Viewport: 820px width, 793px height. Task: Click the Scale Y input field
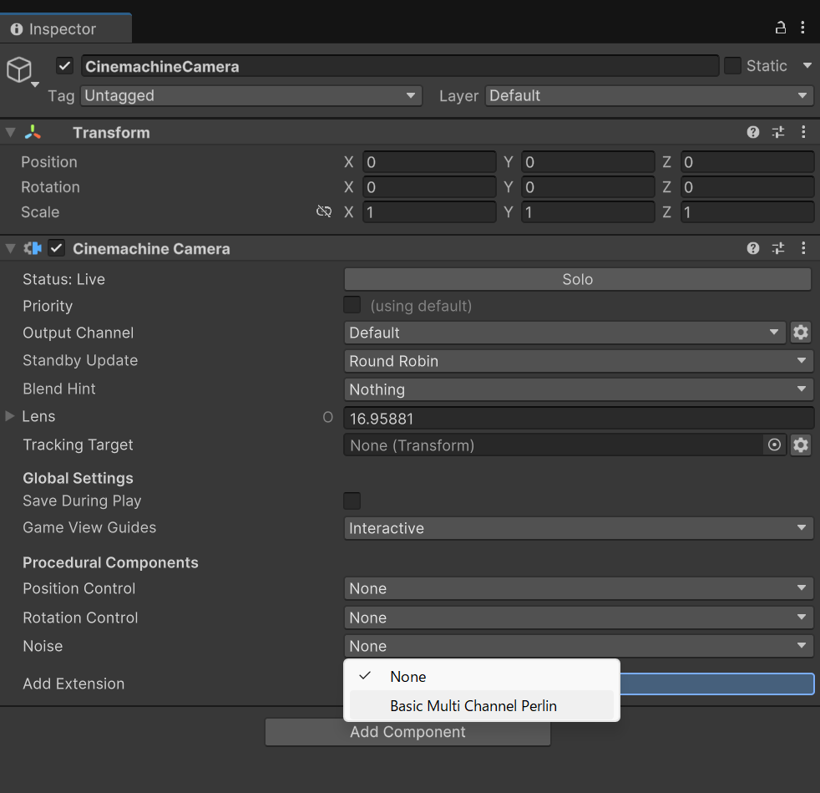(x=588, y=212)
